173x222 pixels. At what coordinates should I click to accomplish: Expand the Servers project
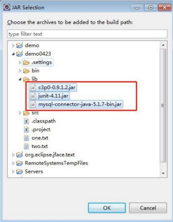(13, 172)
